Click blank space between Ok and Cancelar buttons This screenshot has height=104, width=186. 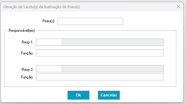pos(94,95)
